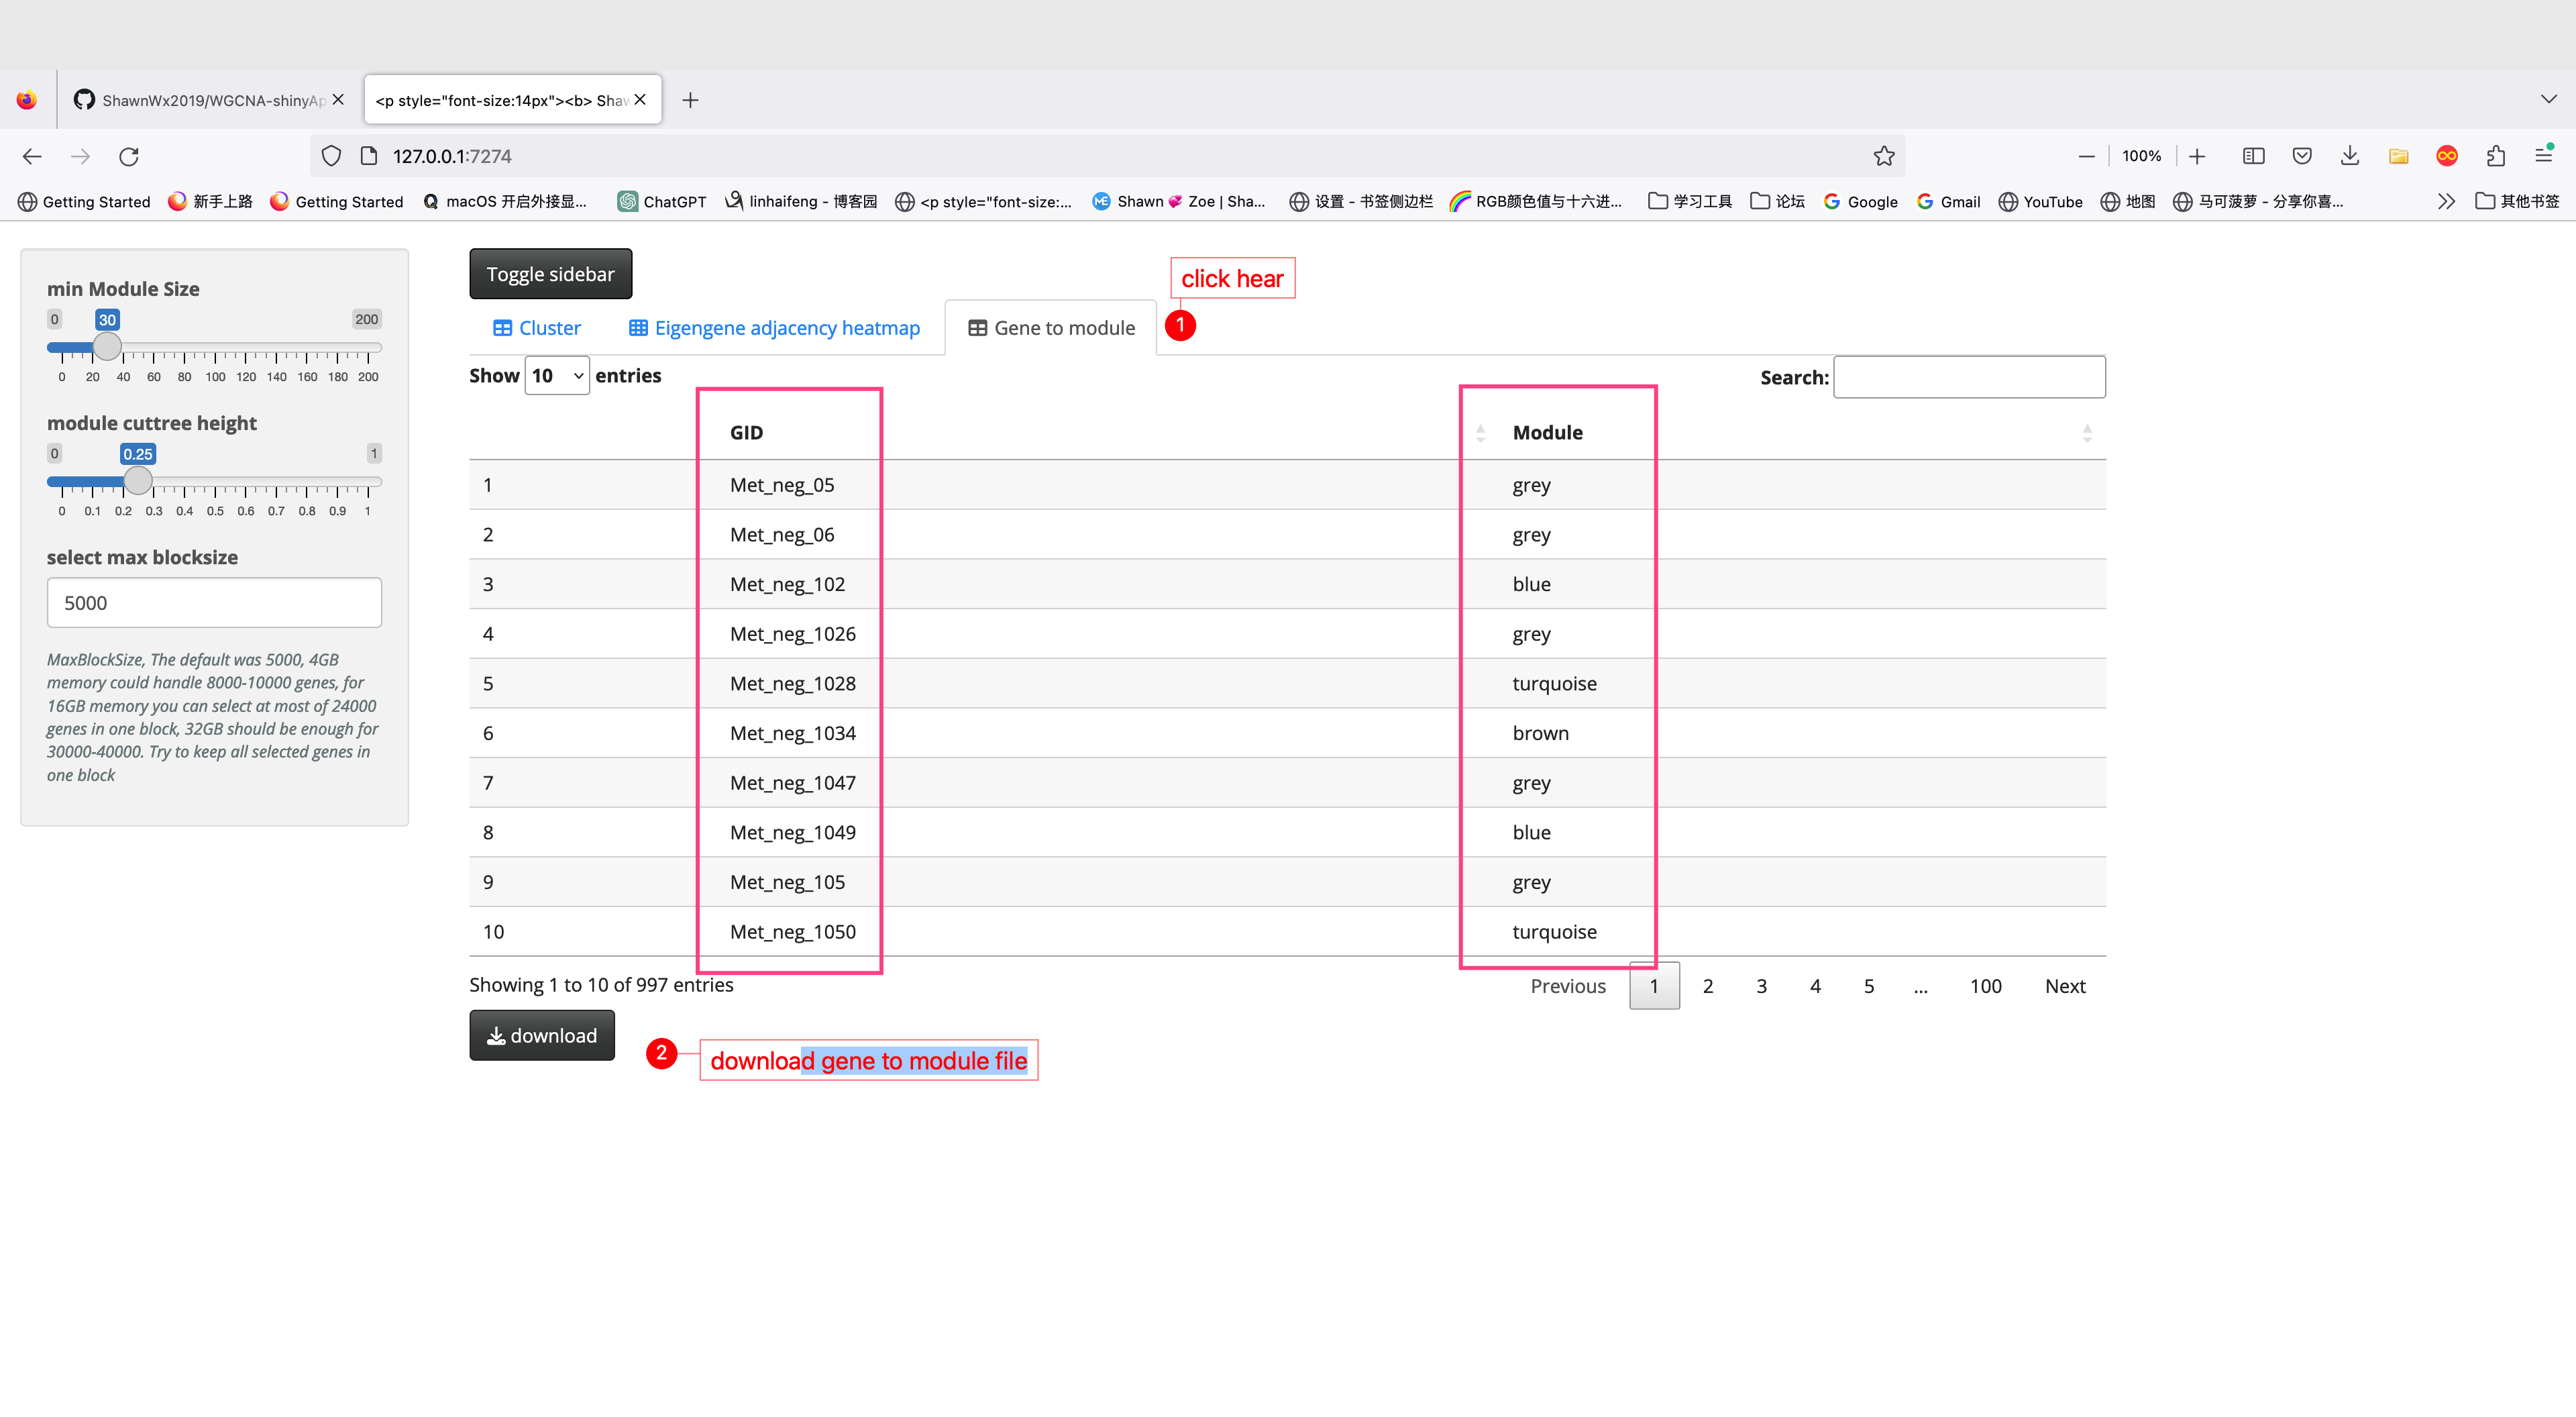Switch to the Cluster tab
2576x1417 pixels.
537,328
